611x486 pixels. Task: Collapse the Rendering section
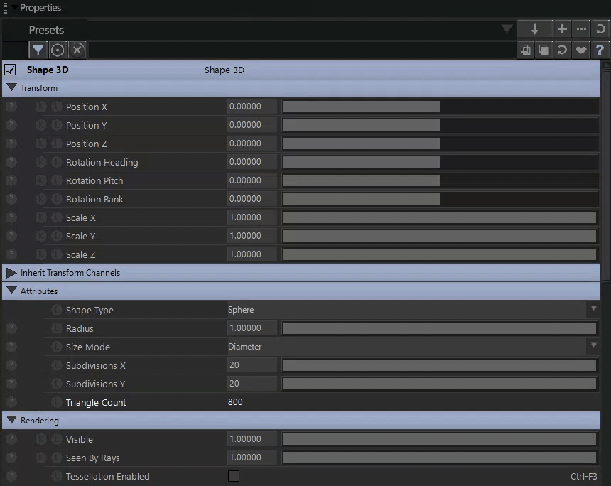point(11,420)
